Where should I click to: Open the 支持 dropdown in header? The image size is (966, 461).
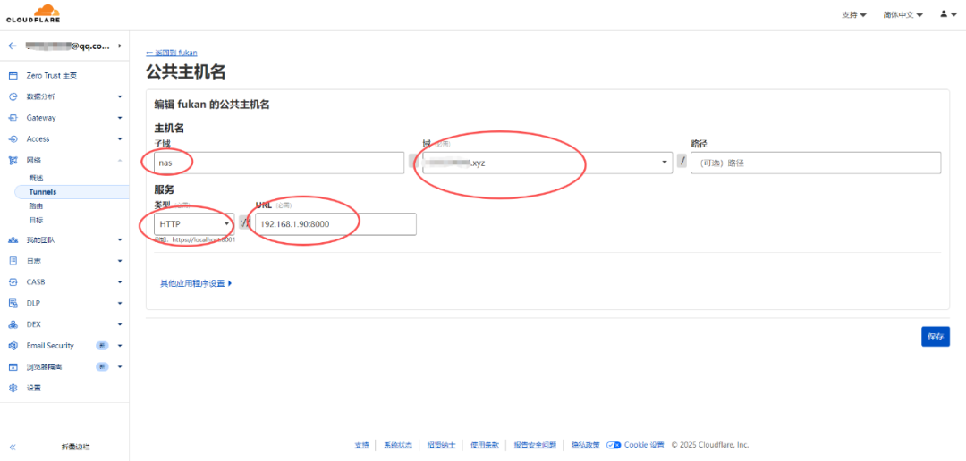pyautogui.click(x=854, y=15)
